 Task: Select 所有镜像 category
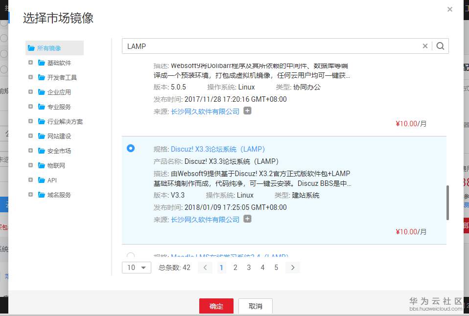(x=54, y=48)
